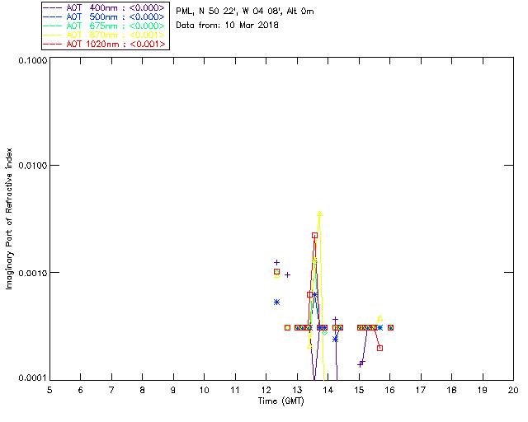Click the x-axis tick label 15
Image resolution: width=528 pixels, height=422 pixels.
[x=359, y=390]
